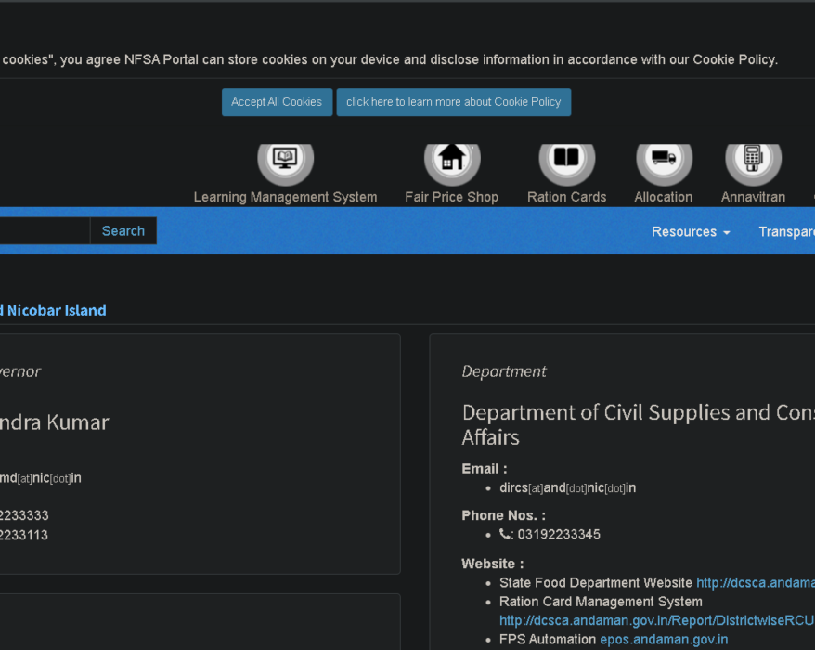
Task: Click the phone icon beside 03192233345
Action: (x=505, y=535)
